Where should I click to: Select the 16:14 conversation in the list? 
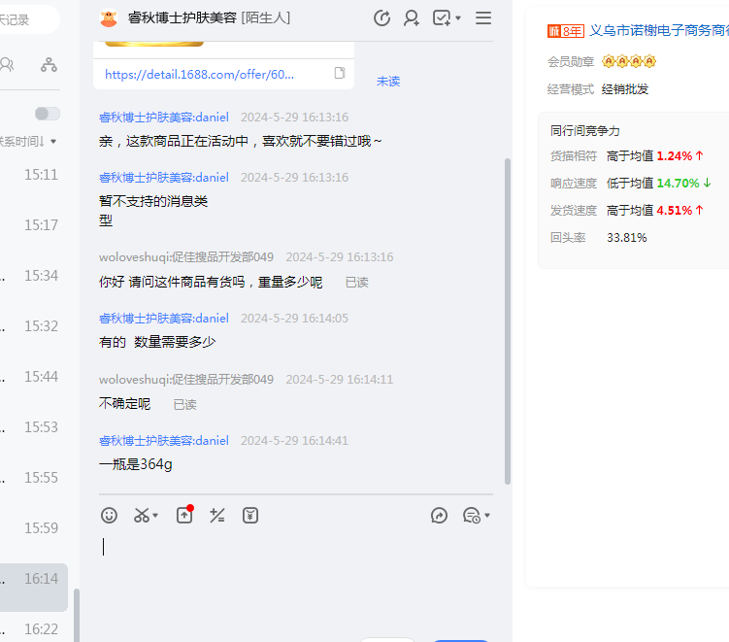pyautogui.click(x=34, y=579)
